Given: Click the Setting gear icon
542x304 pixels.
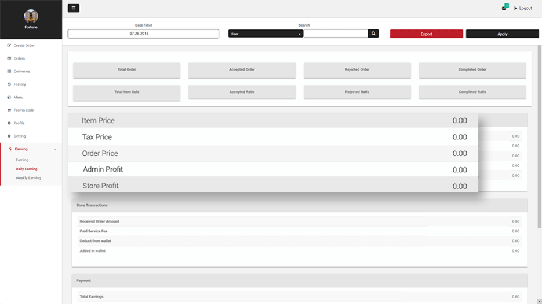Looking at the screenshot, I should click(9, 136).
